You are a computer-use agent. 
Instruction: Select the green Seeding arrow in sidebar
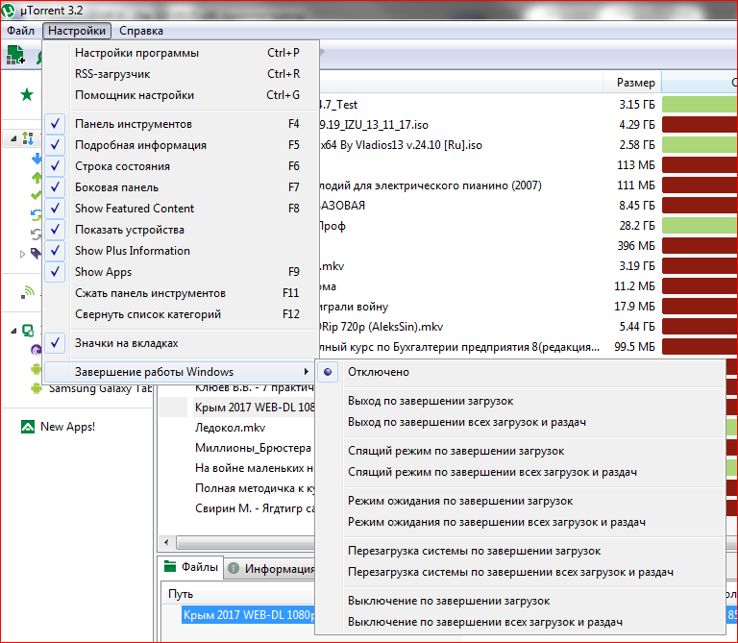tap(37, 178)
